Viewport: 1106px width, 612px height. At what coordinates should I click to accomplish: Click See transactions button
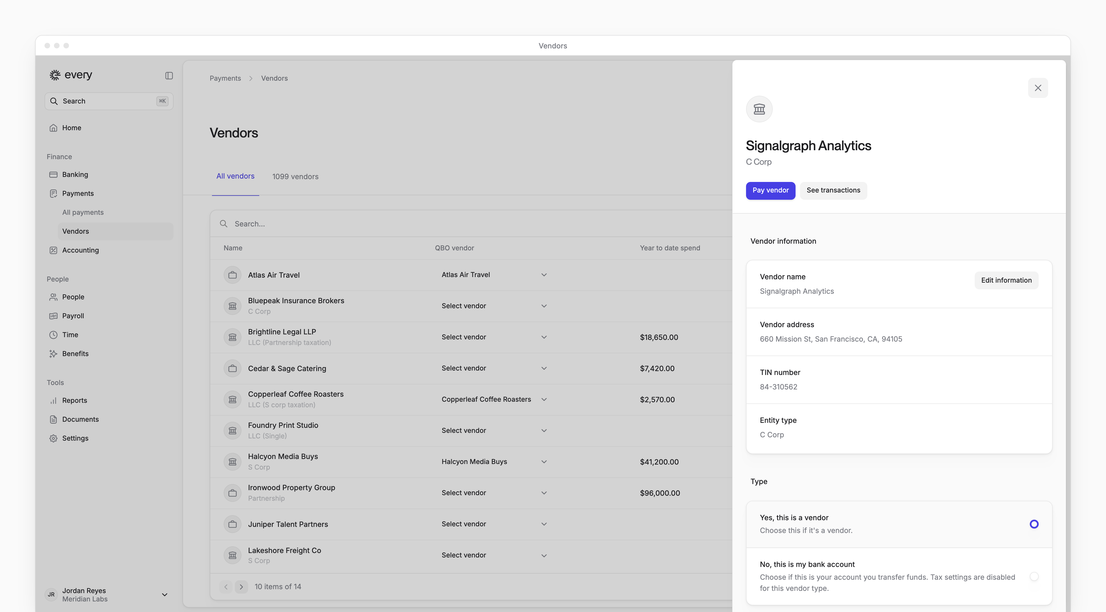click(833, 190)
